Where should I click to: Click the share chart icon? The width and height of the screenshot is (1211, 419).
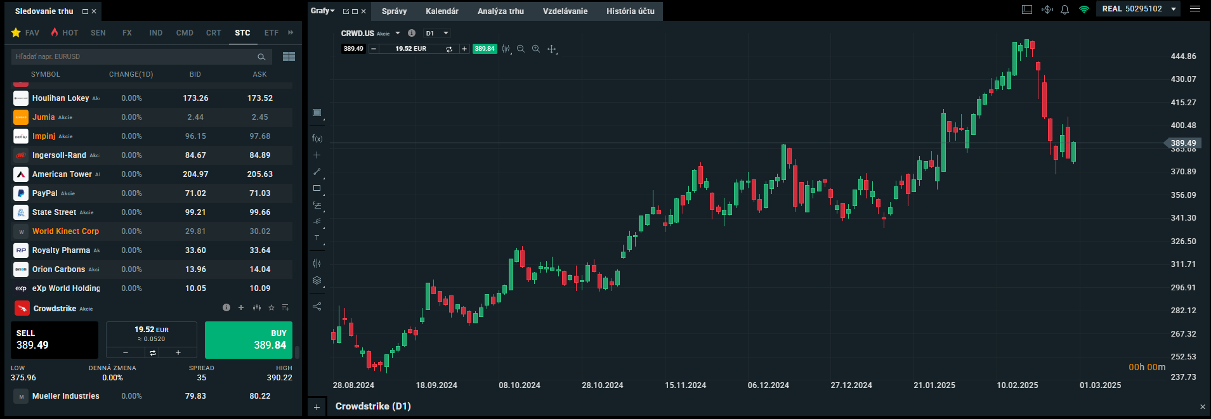click(317, 306)
